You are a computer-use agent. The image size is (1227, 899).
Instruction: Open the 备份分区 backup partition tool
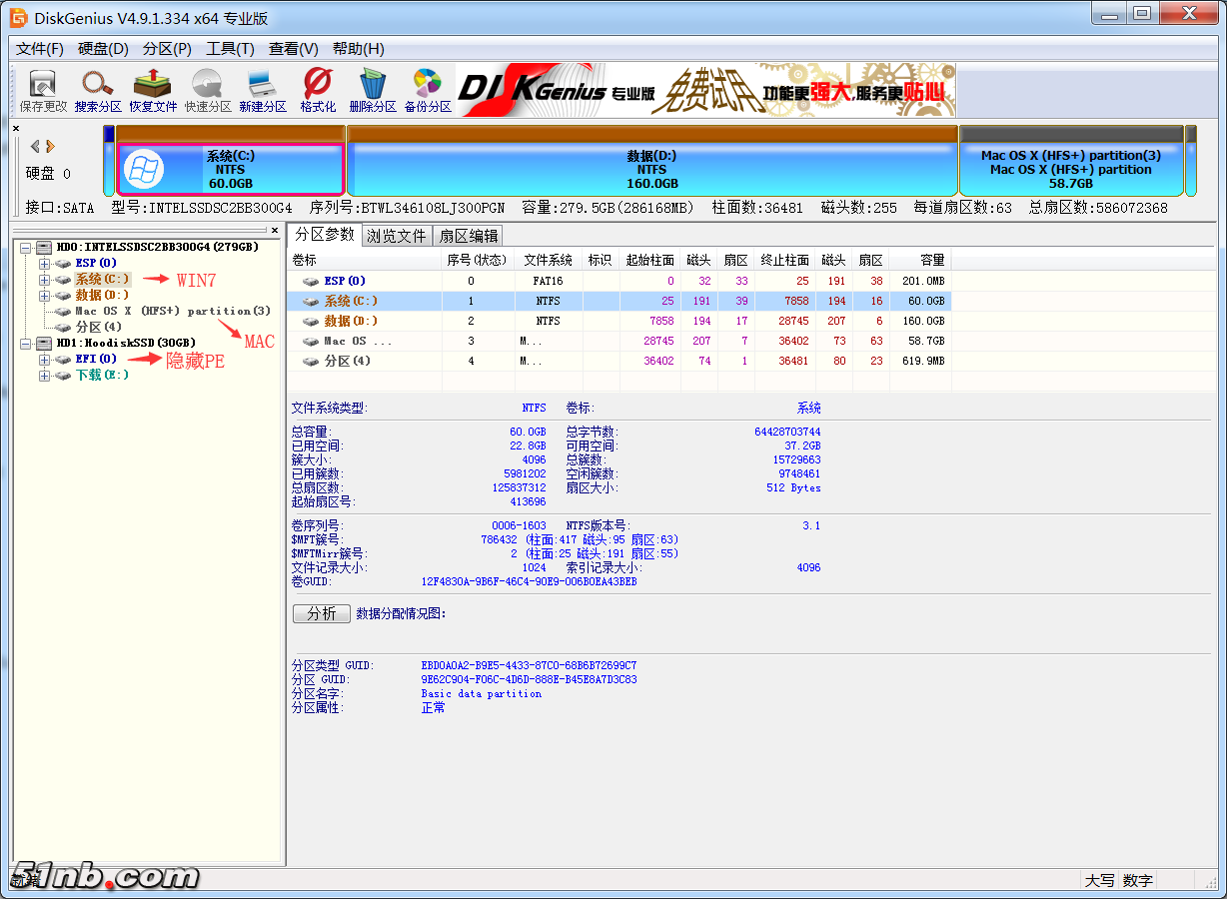pyautogui.click(x=427, y=90)
